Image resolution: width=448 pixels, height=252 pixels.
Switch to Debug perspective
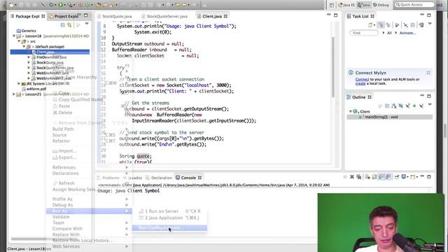(x=381, y=5)
